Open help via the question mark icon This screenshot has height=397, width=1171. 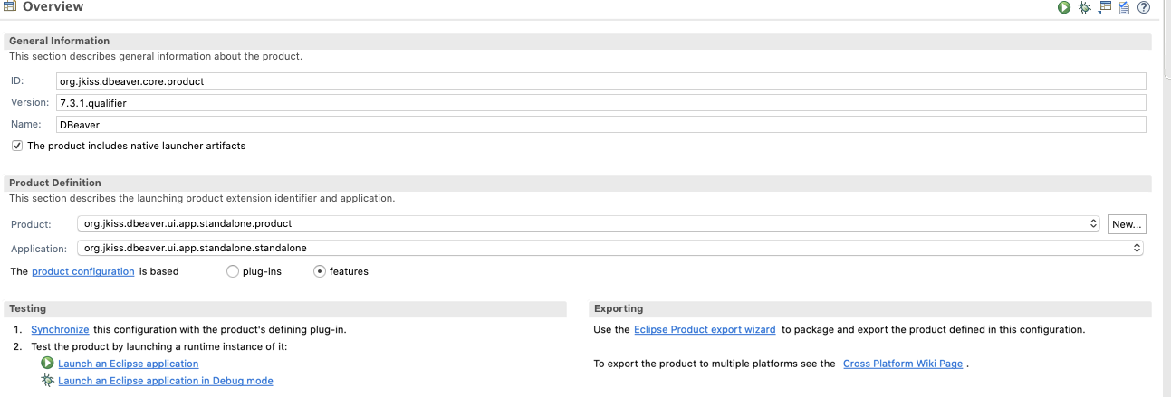[x=1144, y=7]
